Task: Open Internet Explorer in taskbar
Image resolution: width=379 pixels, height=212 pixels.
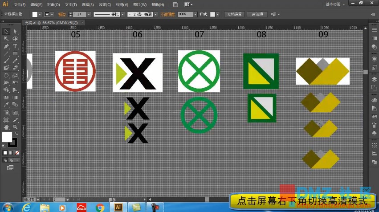Action: (x=26, y=208)
